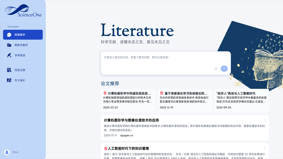
Task: Open article 人工智能时代下的知识管理
Action: [128, 148]
